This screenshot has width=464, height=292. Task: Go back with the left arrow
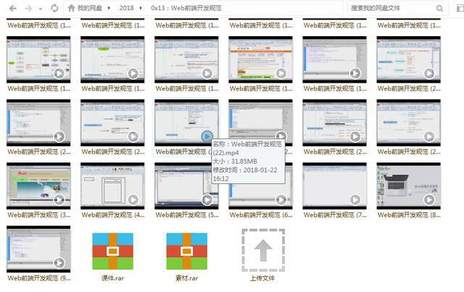click(13, 8)
